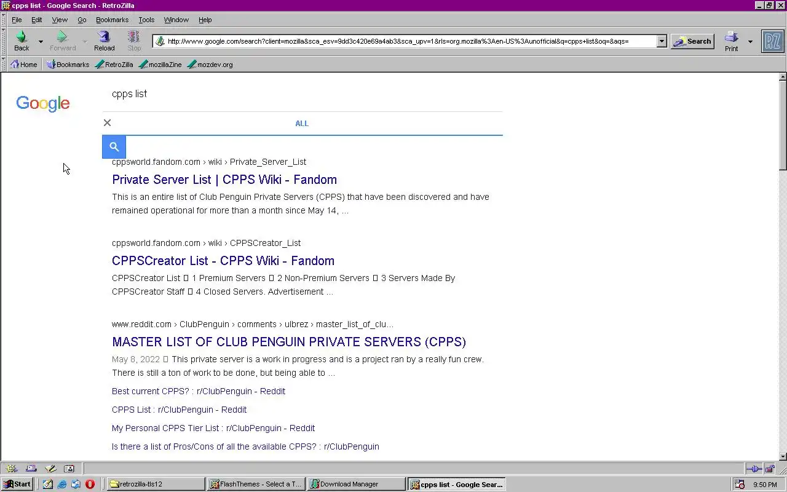Click the vertical scrollbar thumb
The image size is (787, 492).
point(783,125)
